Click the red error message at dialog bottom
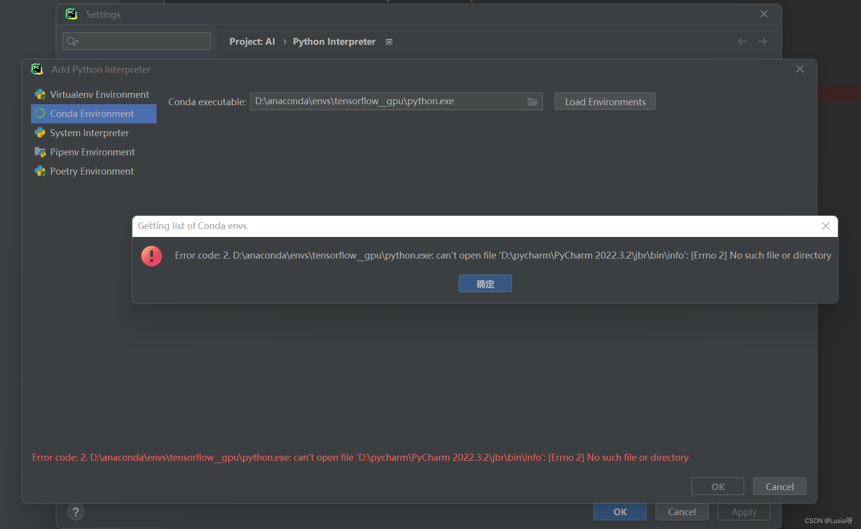Viewport: 861px width, 529px height. 360,458
